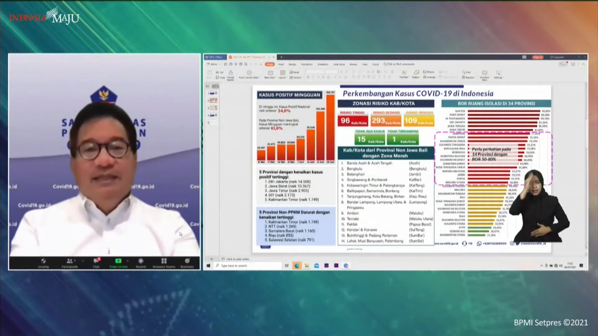This screenshot has width=598, height=336.
Task: Open Microsoft Edge from the taskbar
Action: point(297,266)
